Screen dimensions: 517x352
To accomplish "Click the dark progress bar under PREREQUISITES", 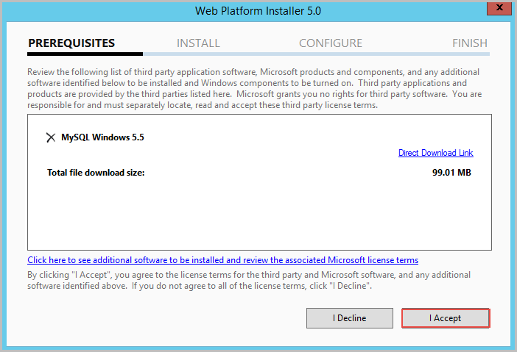I will coord(85,54).
